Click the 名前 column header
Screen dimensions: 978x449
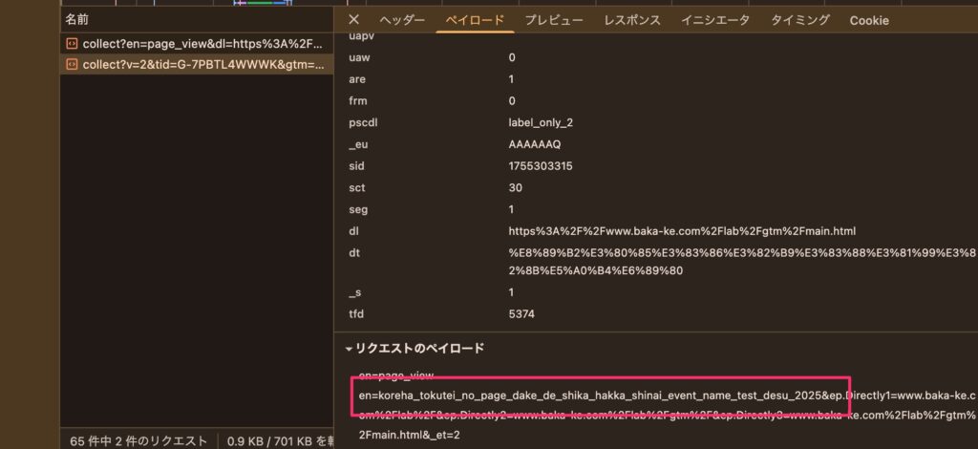[77, 19]
